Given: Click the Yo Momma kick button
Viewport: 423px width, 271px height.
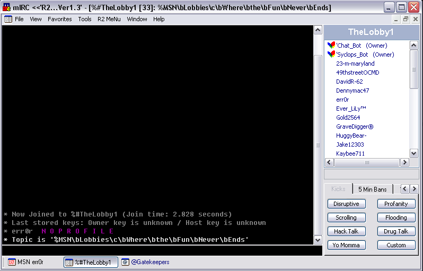Looking at the screenshot, I should tap(346, 245).
